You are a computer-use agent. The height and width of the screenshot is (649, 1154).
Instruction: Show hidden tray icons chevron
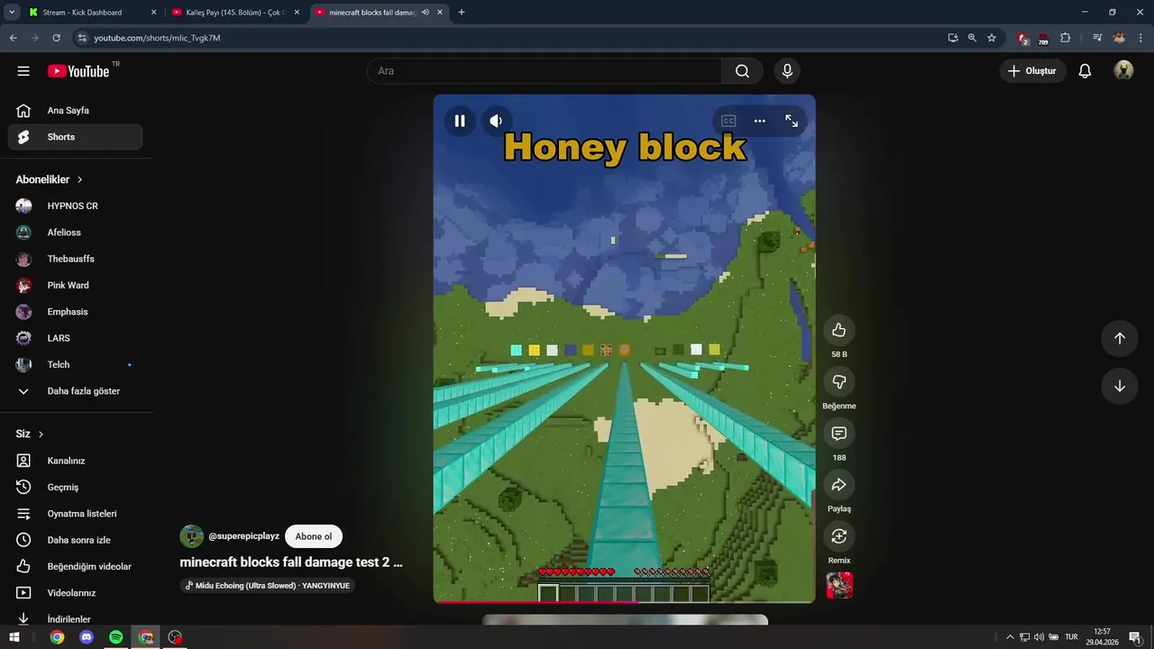1010,637
